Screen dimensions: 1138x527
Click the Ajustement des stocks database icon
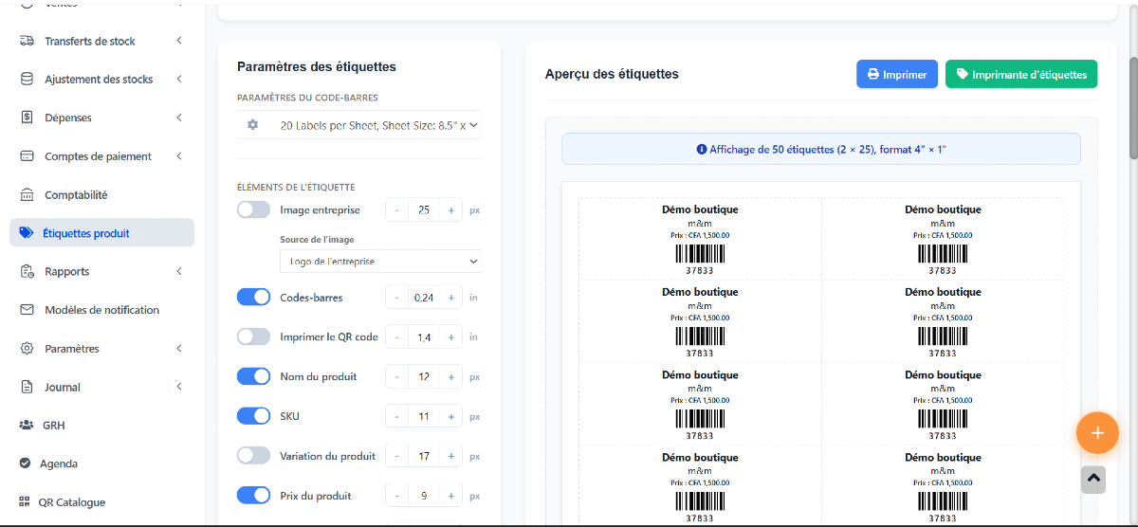tap(27, 80)
